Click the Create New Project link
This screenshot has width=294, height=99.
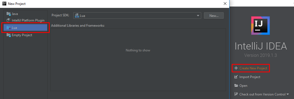253,68
